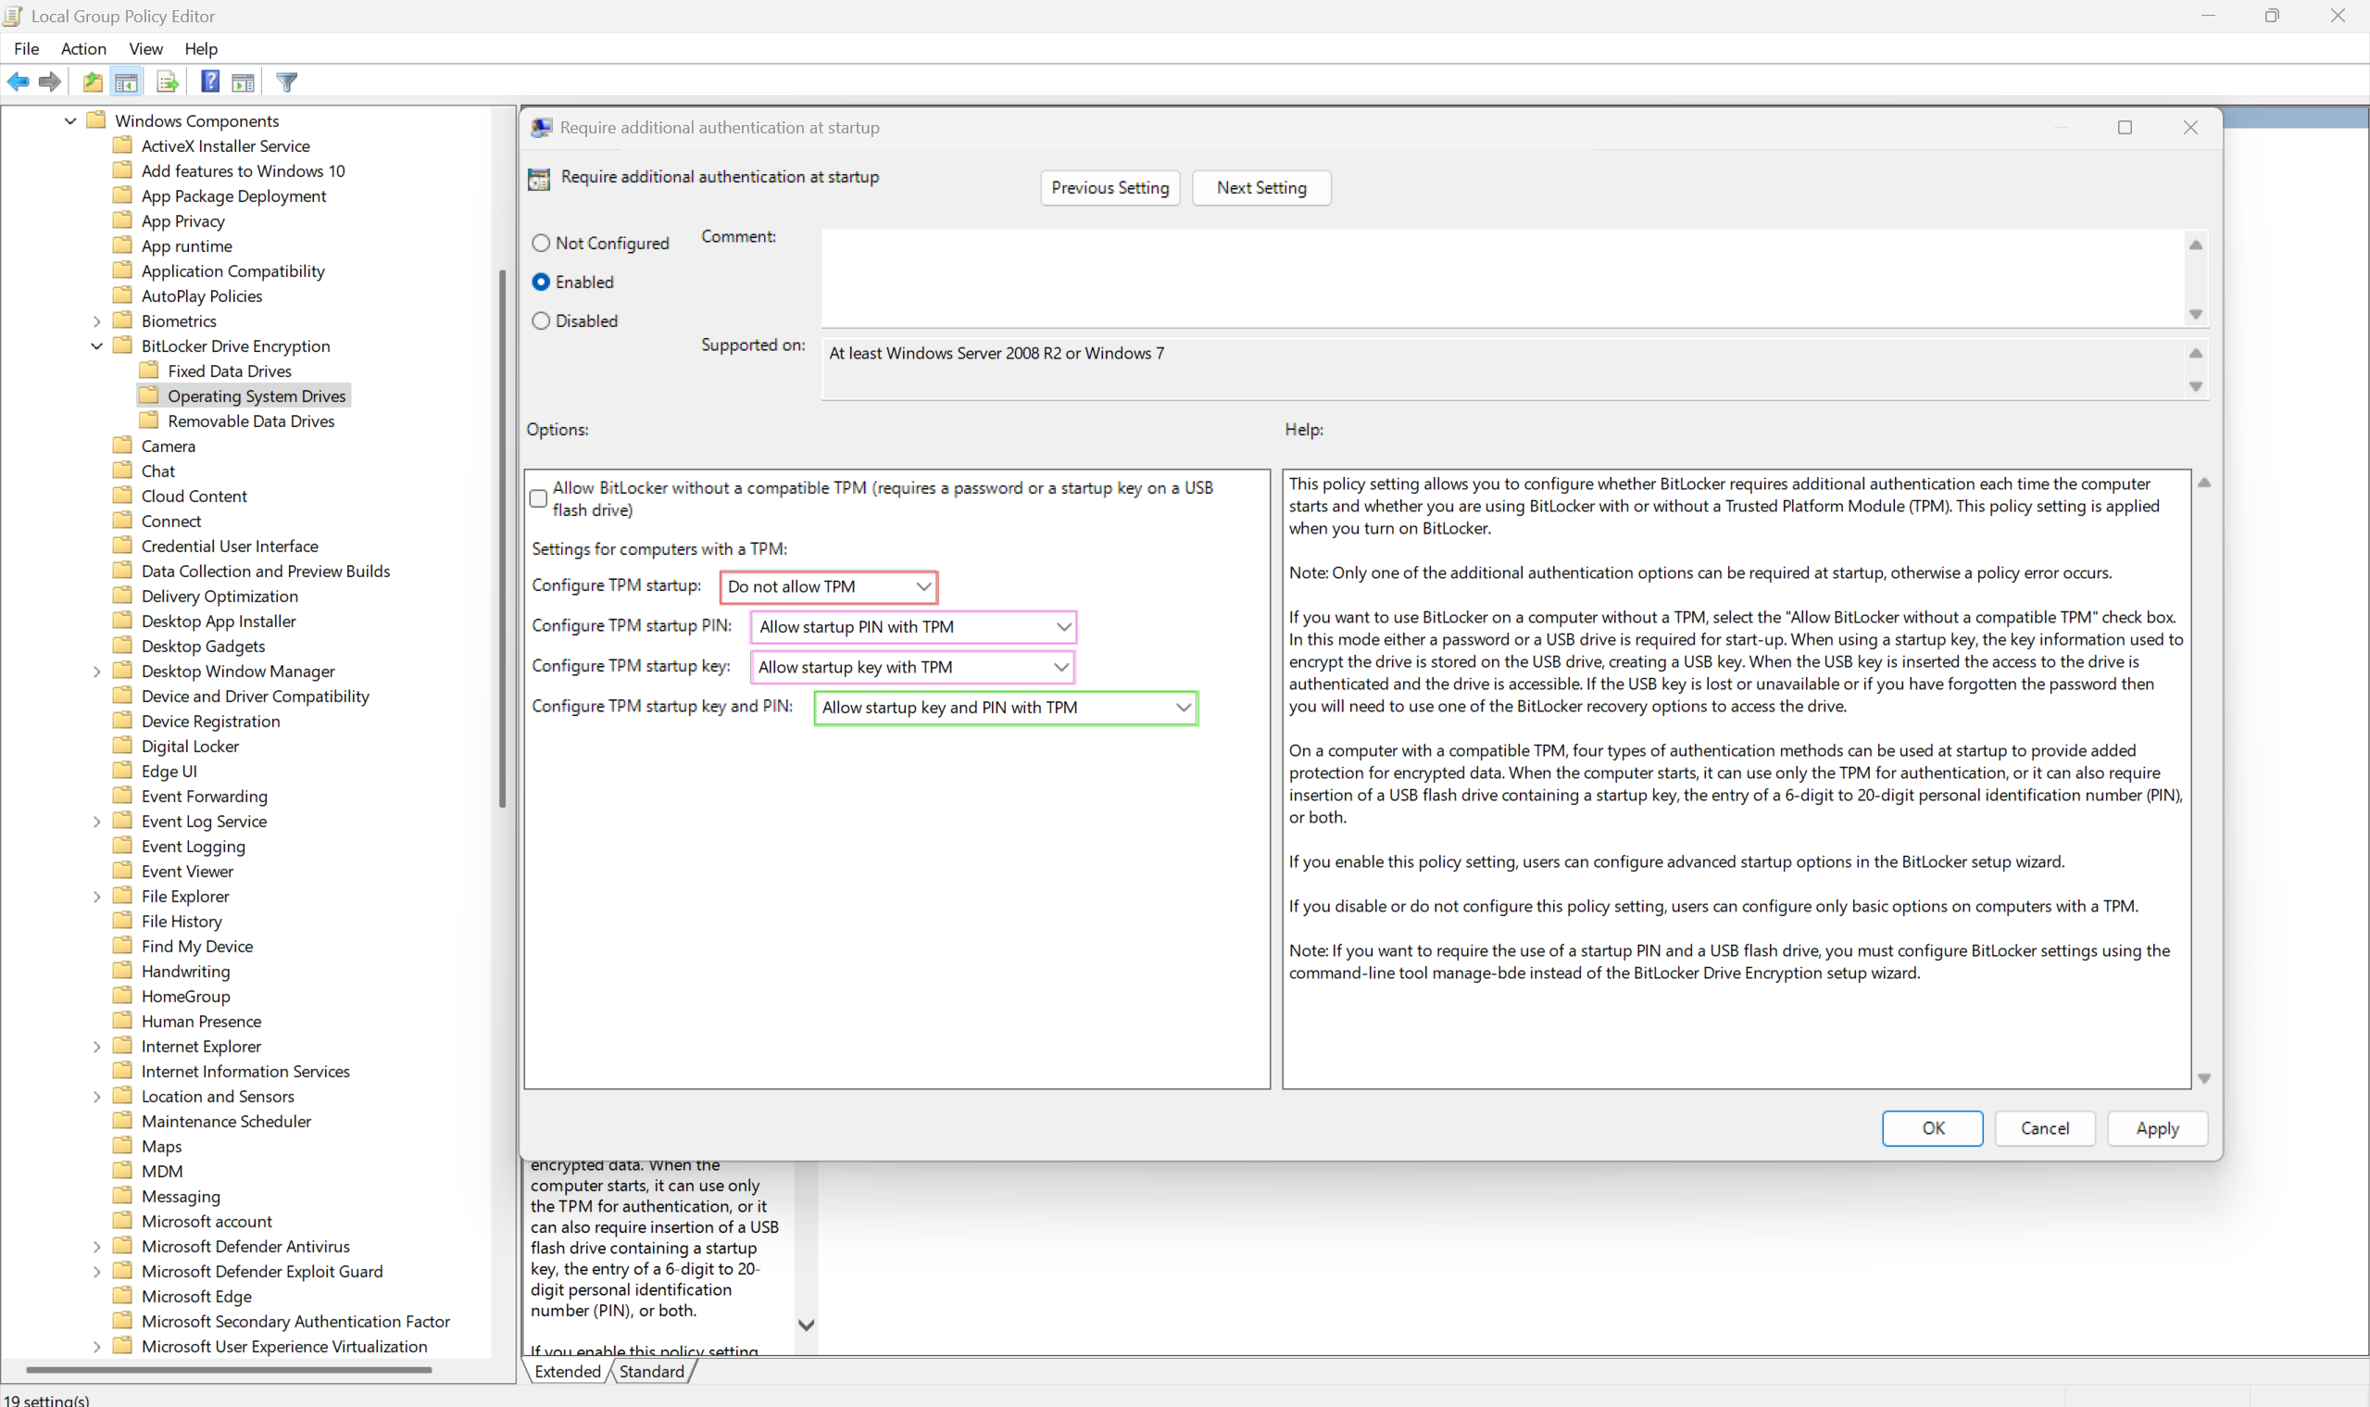Click the Apply button
Viewport: 2370px width, 1407px height.
[2157, 1128]
